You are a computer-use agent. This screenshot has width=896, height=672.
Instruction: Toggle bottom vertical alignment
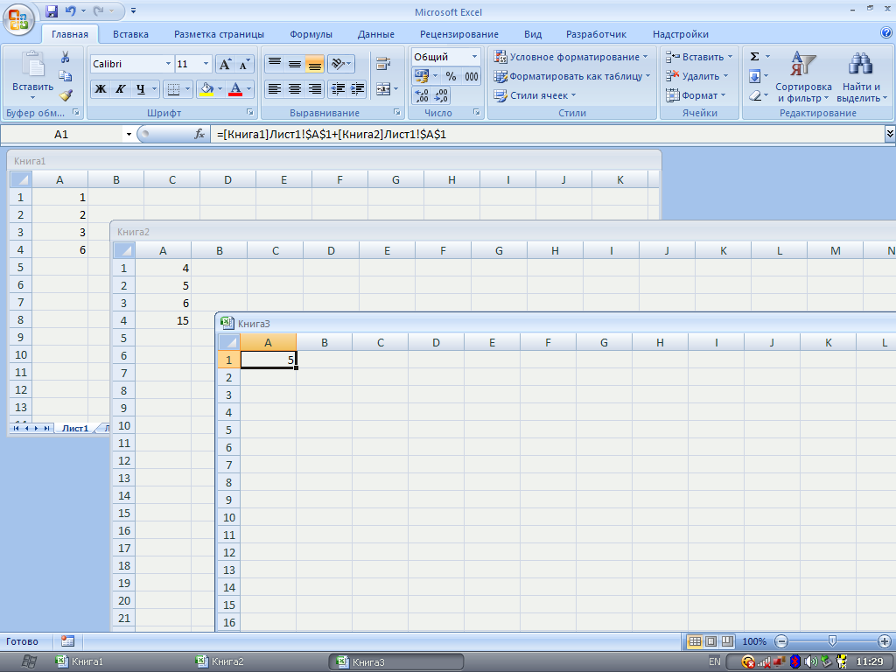[x=314, y=64]
